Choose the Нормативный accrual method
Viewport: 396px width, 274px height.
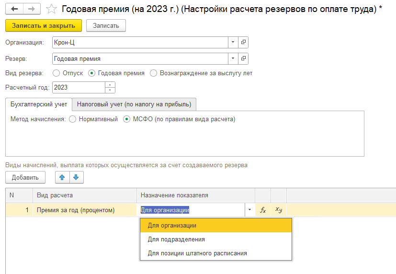click(72, 119)
